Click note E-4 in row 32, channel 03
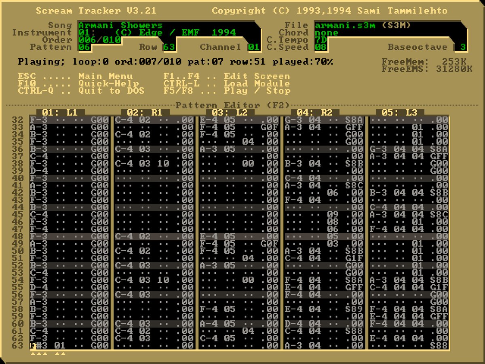 (x=209, y=120)
